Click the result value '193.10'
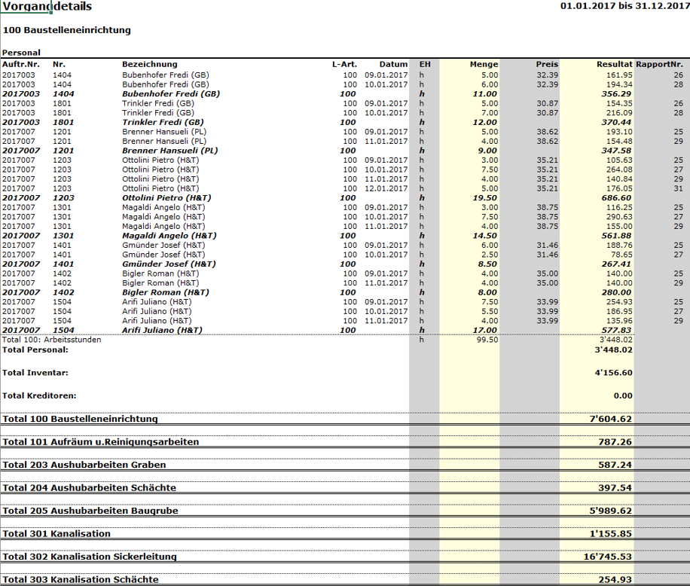The width and height of the screenshot is (690, 586). [619, 132]
